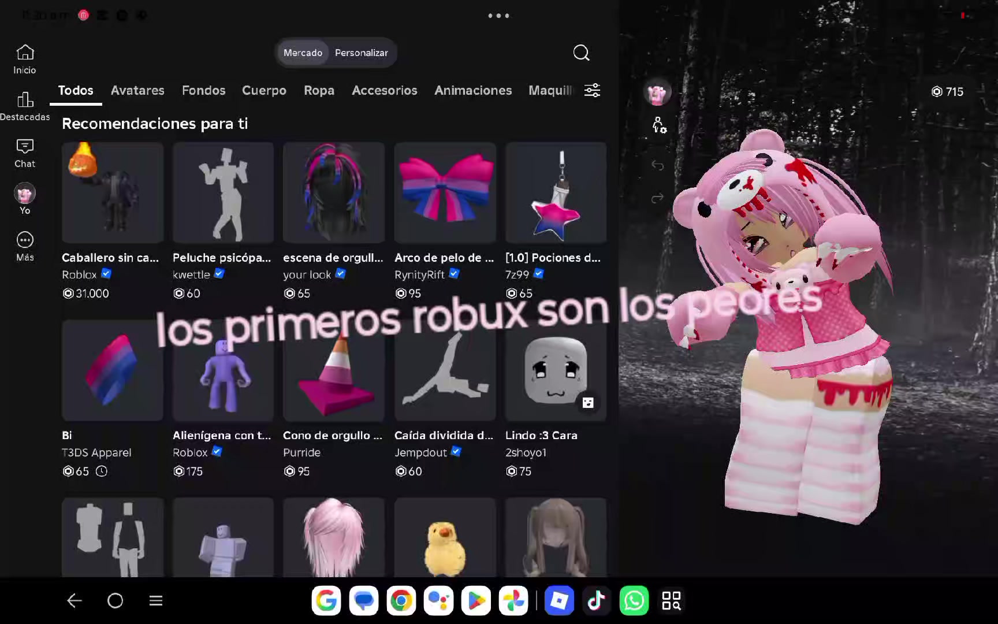
Task: Open WhatsApp from the taskbar
Action: [634, 601]
